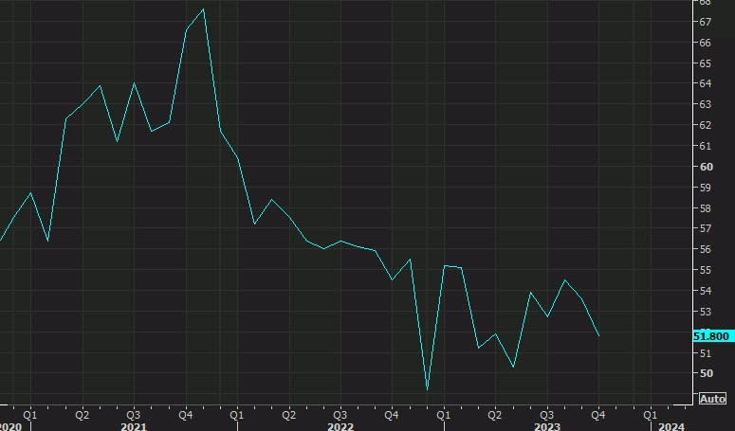Click the 55 value on price axis

tap(706, 270)
